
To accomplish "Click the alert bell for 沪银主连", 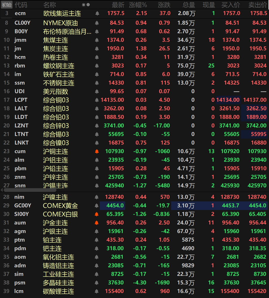I will click(x=97, y=231).
